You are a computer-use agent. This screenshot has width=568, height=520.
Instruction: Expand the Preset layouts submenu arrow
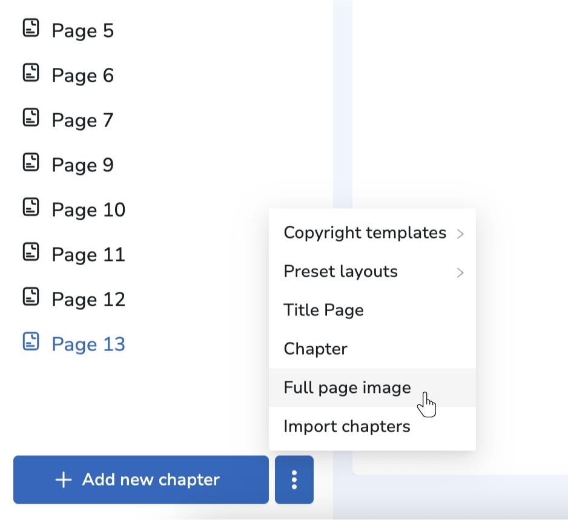460,272
